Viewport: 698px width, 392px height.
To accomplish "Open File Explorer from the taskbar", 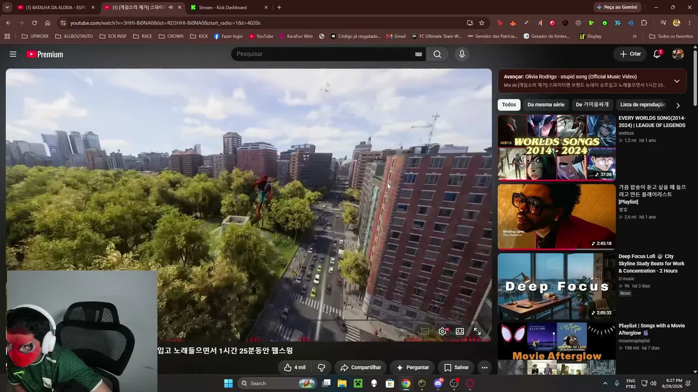I will click(342, 383).
